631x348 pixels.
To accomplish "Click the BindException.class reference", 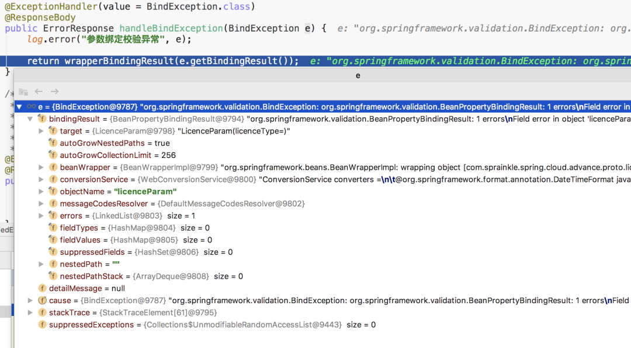I will click(x=198, y=6).
